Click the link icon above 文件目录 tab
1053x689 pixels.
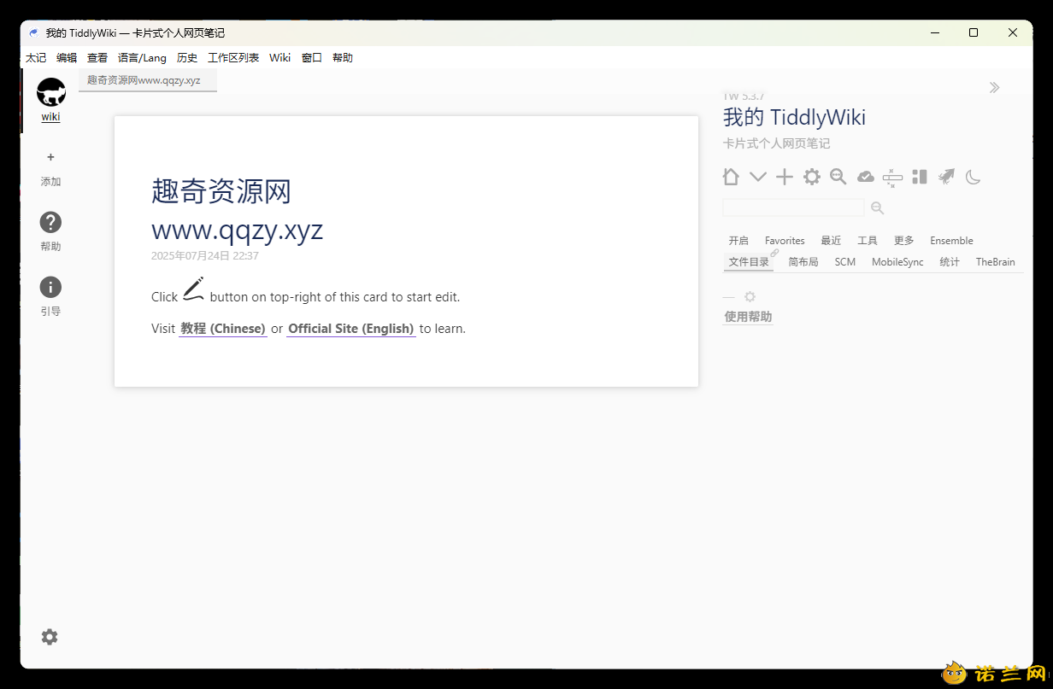point(774,253)
